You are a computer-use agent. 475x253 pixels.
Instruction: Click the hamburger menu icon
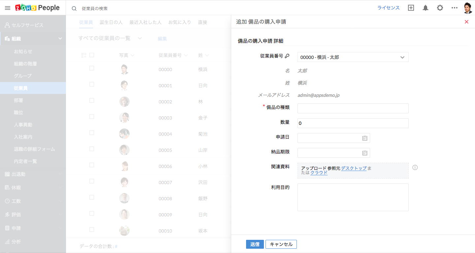pyautogui.click(x=8, y=8)
